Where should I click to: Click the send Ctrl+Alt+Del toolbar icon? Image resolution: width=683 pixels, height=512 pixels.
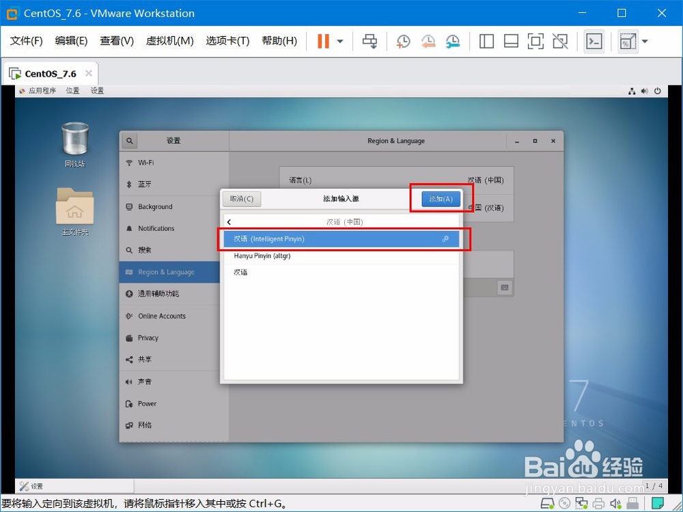pyautogui.click(x=370, y=42)
